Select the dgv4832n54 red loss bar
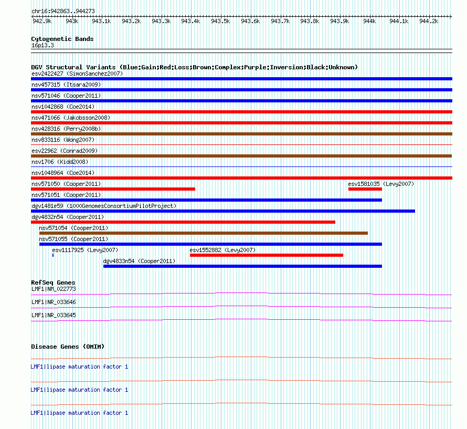 pos(183,222)
